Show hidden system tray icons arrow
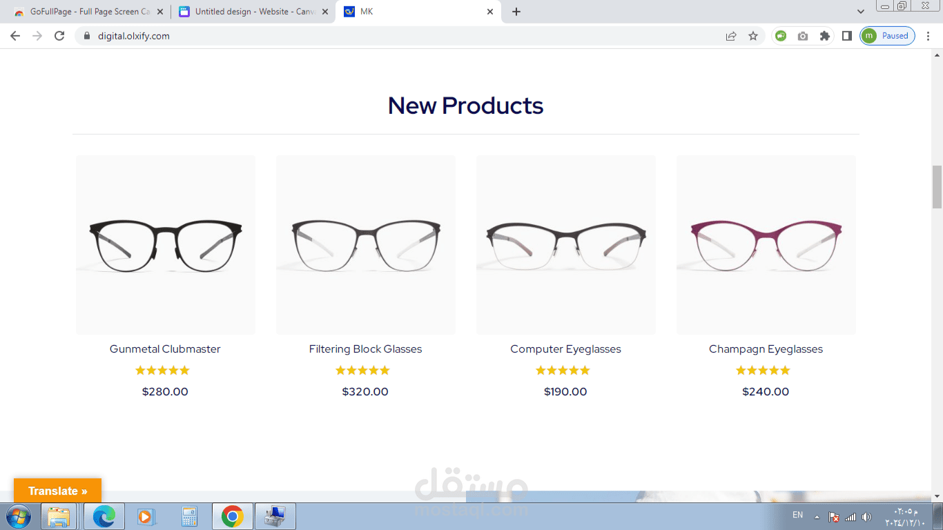The height and width of the screenshot is (530, 943). point(817,517)
